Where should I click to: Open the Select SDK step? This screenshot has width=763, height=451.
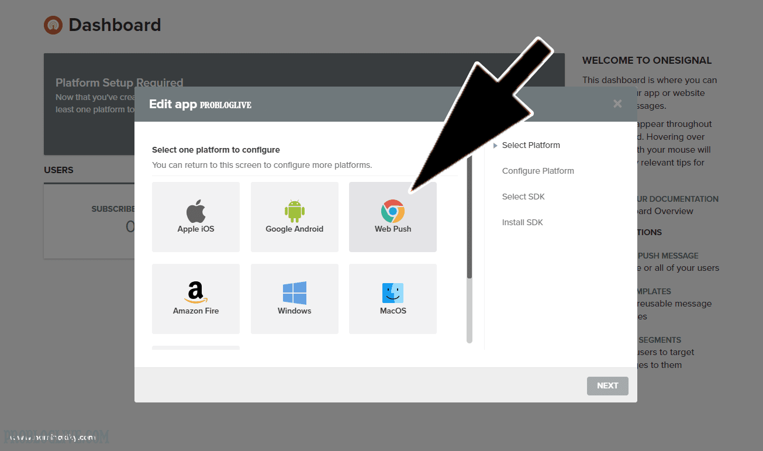point(523,197)
